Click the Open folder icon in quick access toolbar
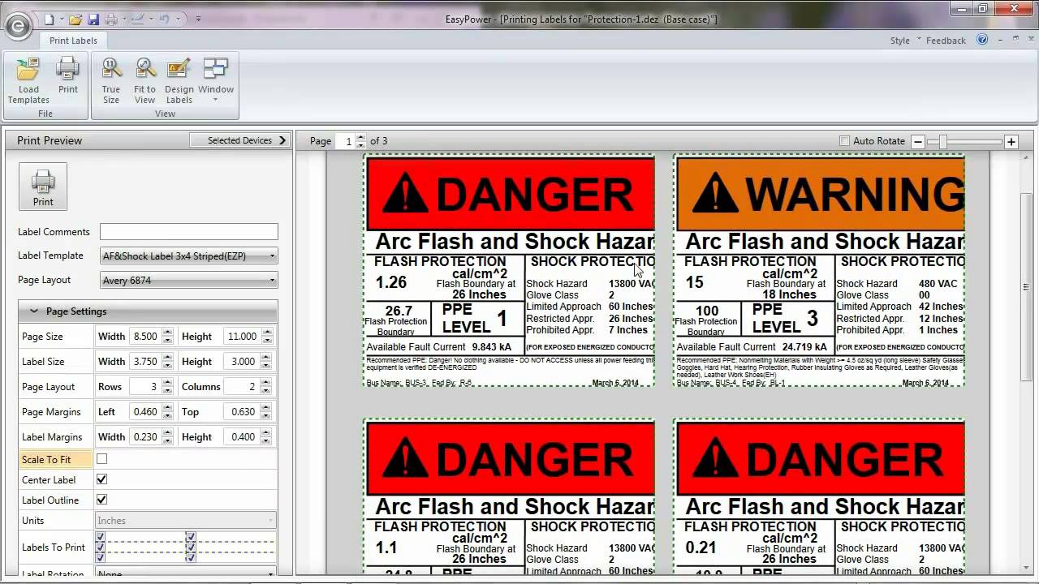This screenshot has height=584, width=1039. [x=75, y=19]
